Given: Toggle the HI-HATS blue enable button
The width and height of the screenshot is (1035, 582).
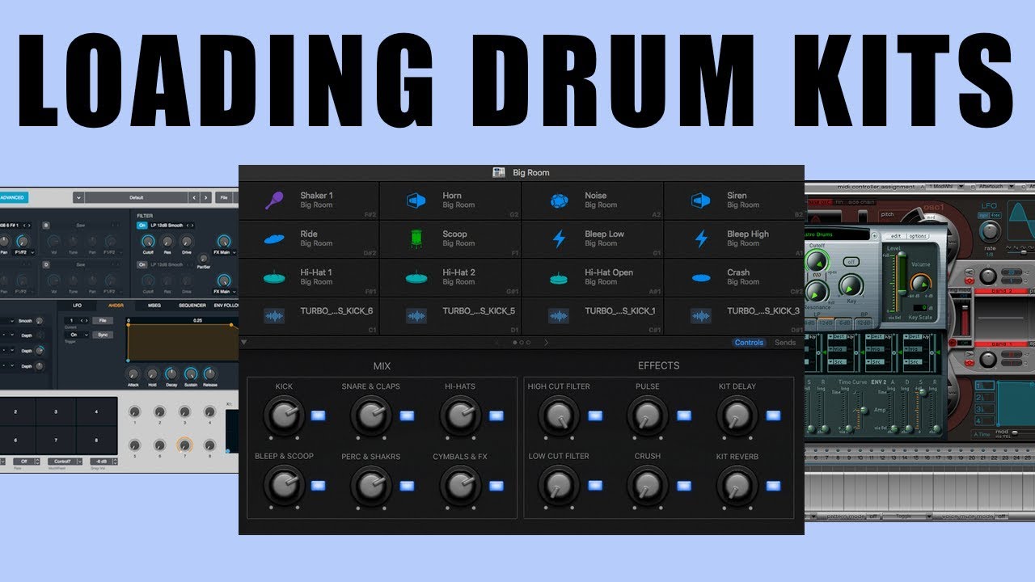Looking at the screenshot, I should 496,416.
